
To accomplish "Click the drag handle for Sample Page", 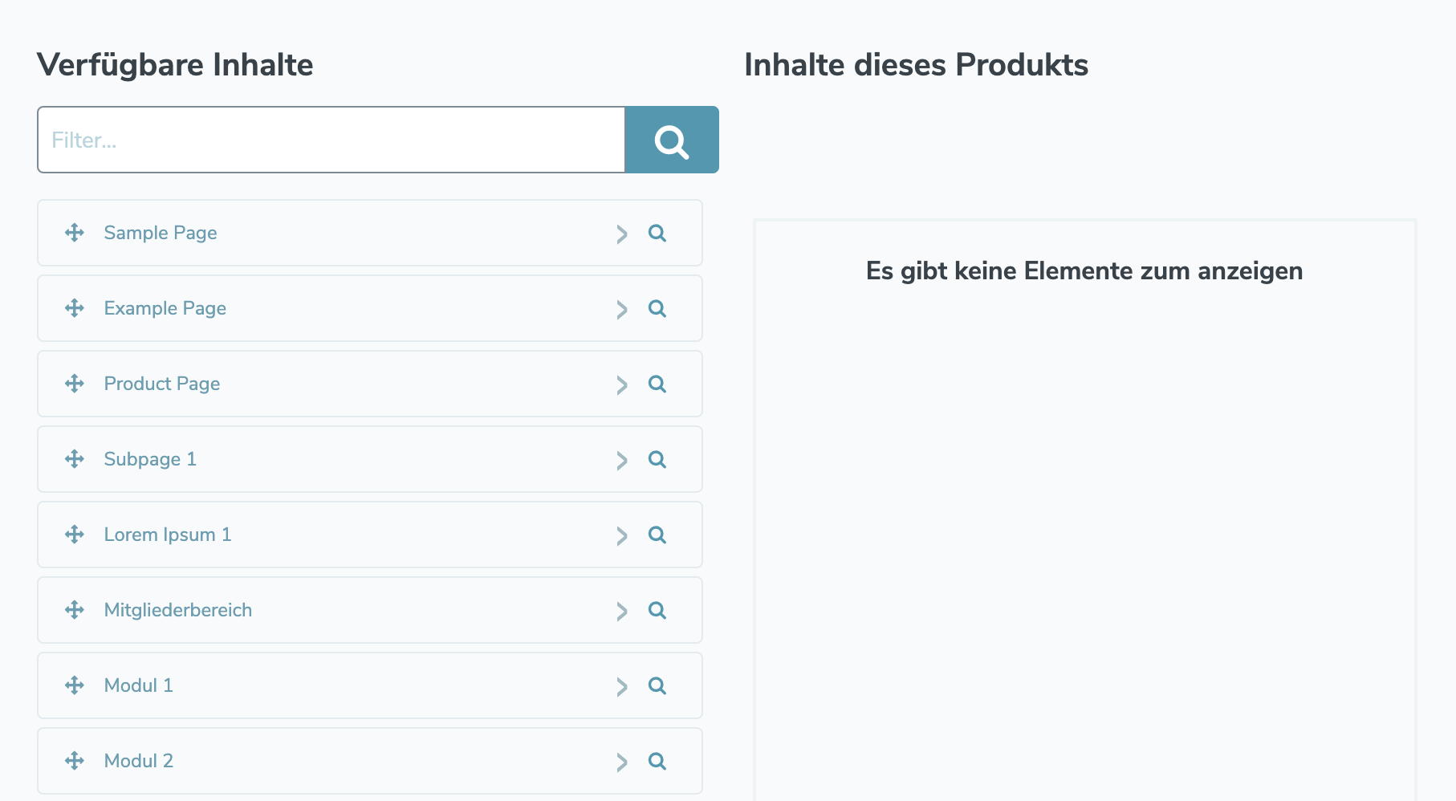I will click(x=75, y=233).
